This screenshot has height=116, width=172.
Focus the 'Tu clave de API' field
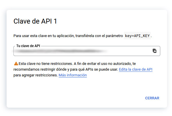86,51
